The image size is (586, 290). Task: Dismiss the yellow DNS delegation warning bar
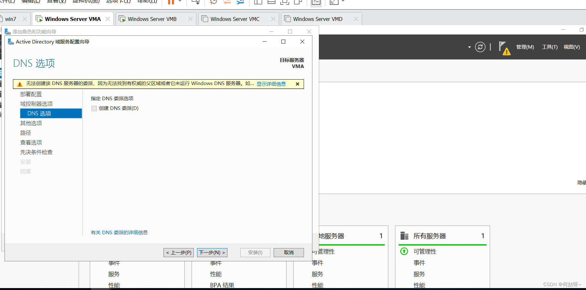[x=298, y=84]
